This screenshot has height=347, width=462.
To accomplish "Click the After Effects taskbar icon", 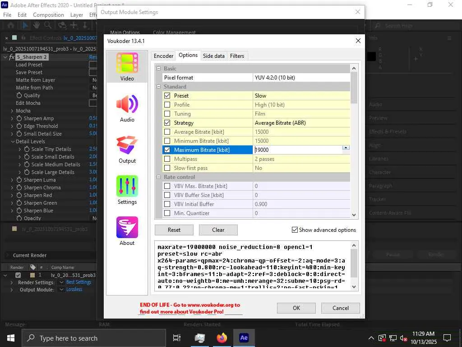I will tap(244, 338).
